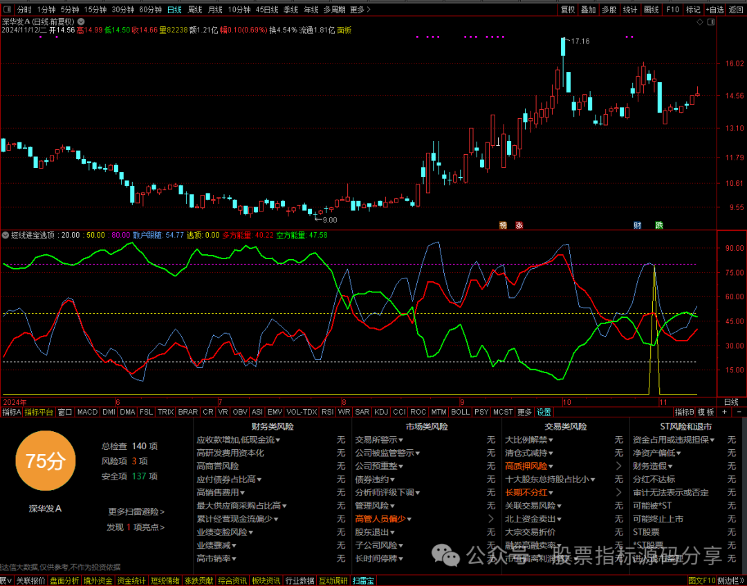
Task: Click the 多股 multi-stock button
Action: tap(609, 10)
